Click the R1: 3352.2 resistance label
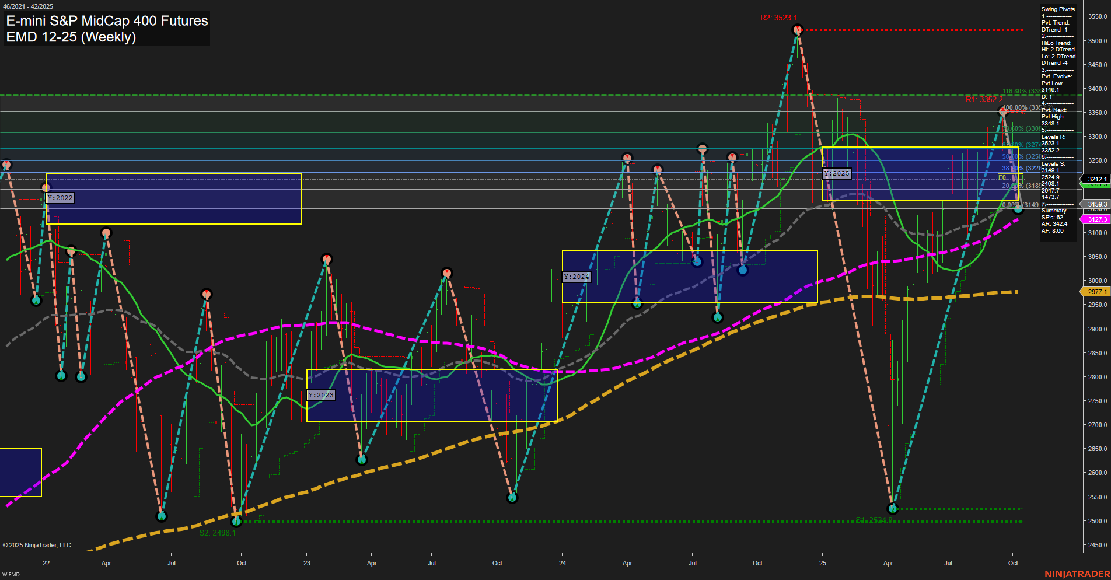The width and height of the screenshot is (1111, 580). pyautogui.click(x=986, y=100)
